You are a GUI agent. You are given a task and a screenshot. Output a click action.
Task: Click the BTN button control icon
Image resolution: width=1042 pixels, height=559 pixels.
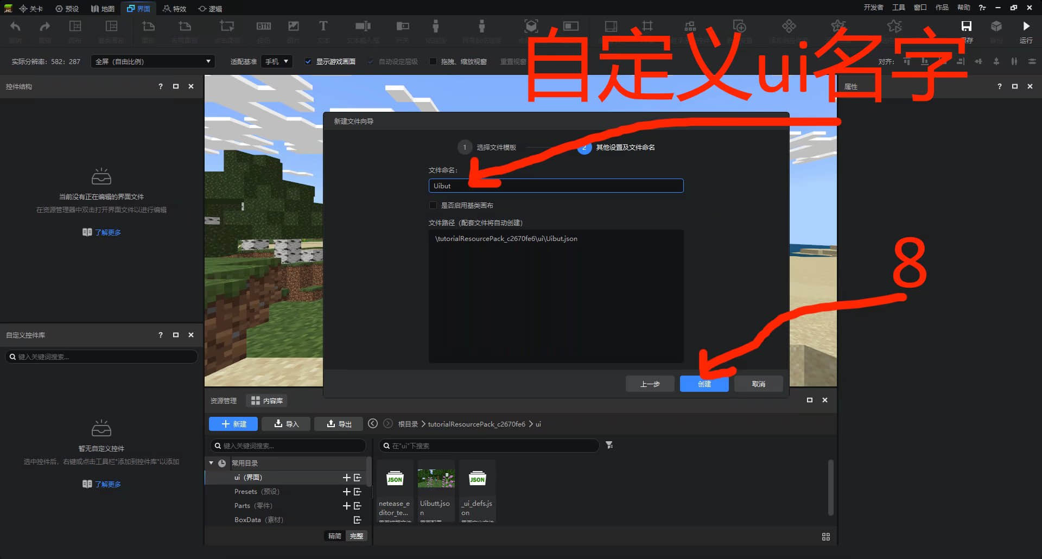264,27
